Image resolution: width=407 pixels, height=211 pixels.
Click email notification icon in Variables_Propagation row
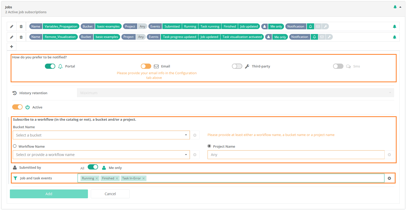[318, 26]
